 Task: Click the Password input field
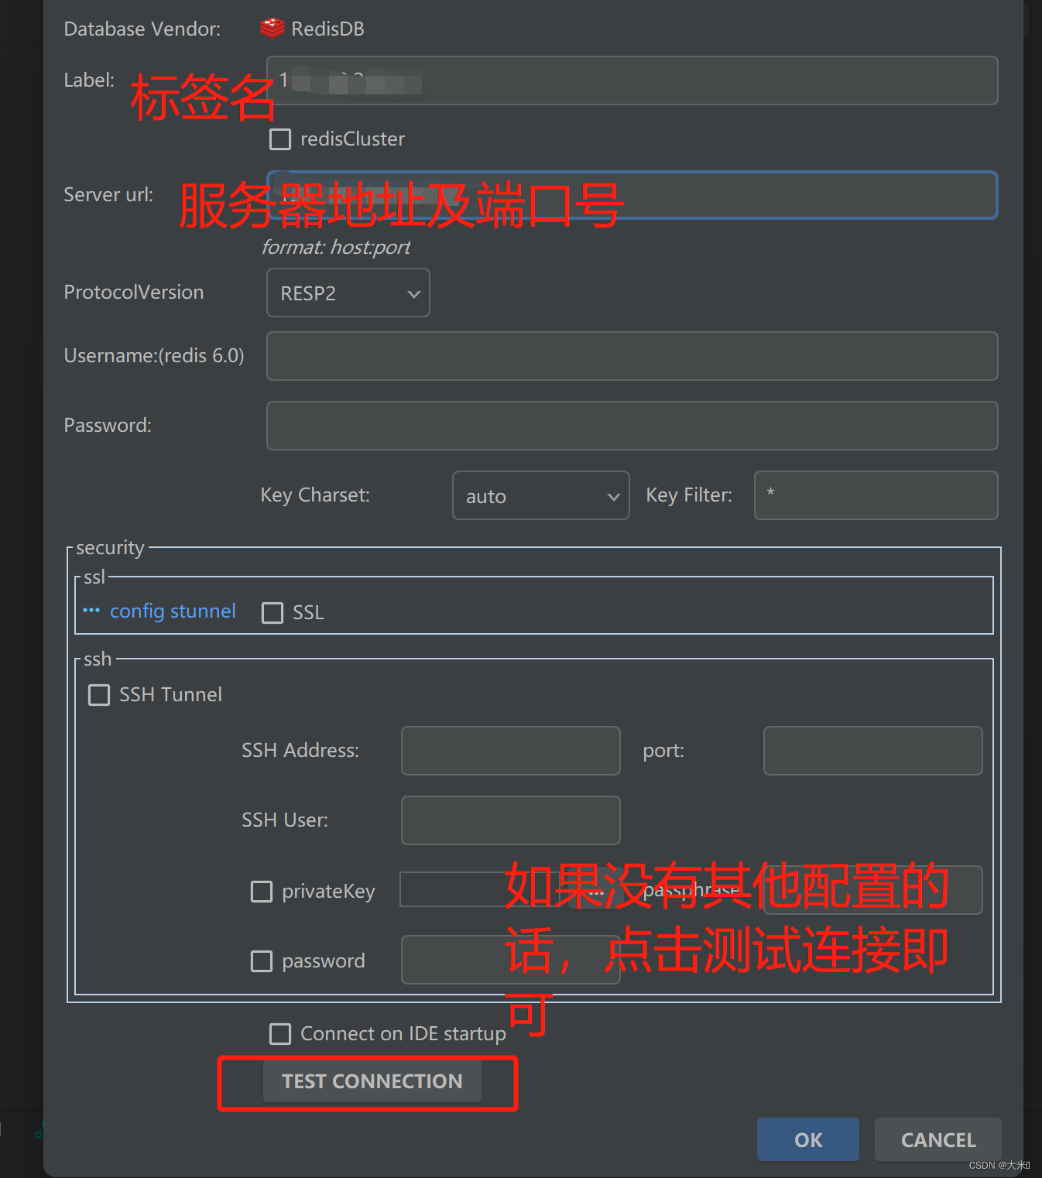pyautogui.click(x=632, y=426)
